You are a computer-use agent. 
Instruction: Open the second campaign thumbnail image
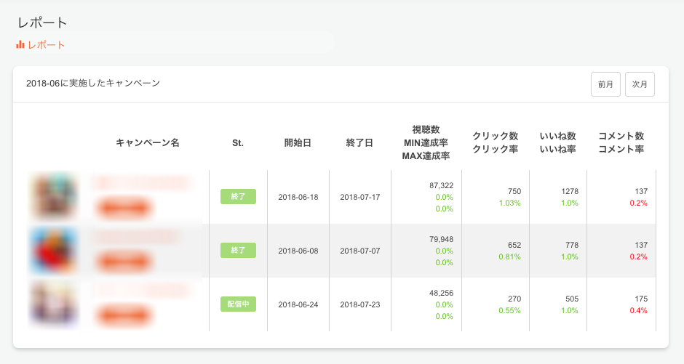point(54,250)
